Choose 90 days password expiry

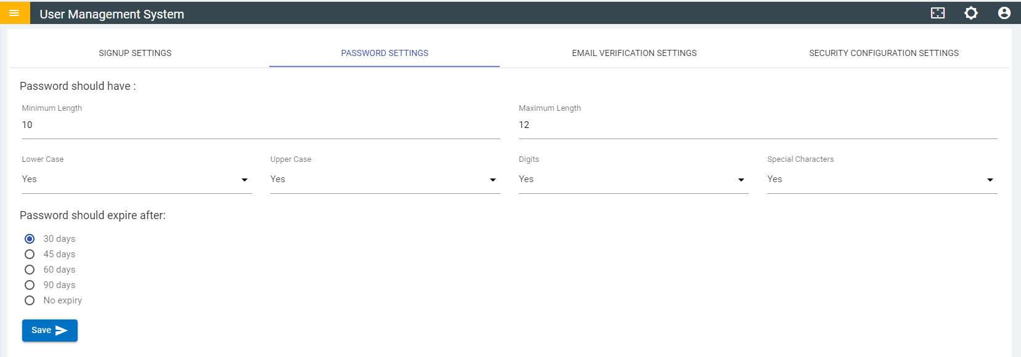point(30,285)
